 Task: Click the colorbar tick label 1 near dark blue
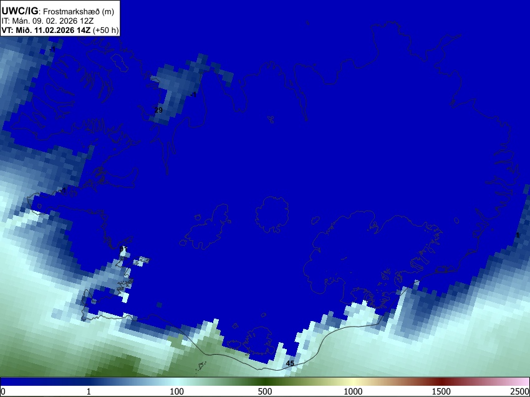(89, 391)
